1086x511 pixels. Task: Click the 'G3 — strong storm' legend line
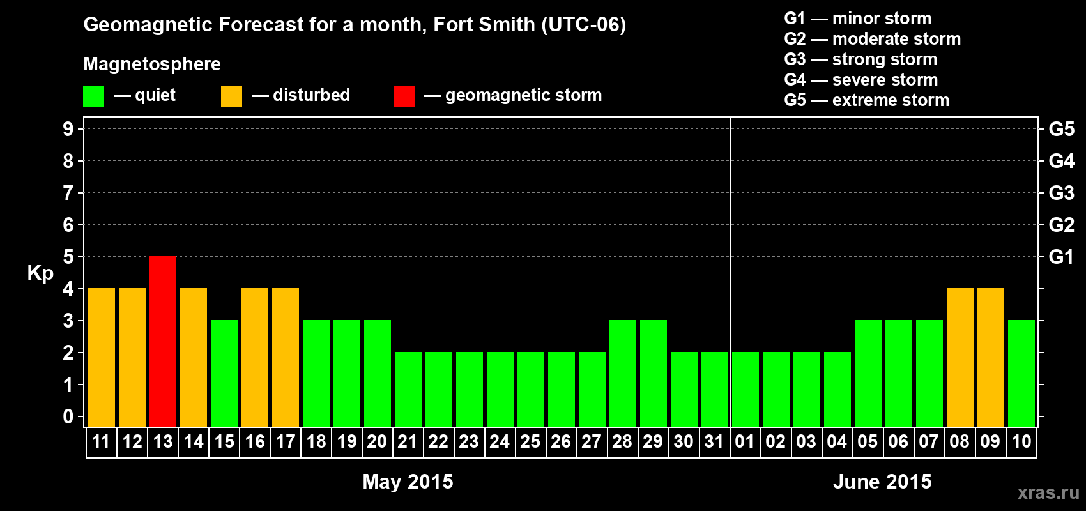(860, 59)
